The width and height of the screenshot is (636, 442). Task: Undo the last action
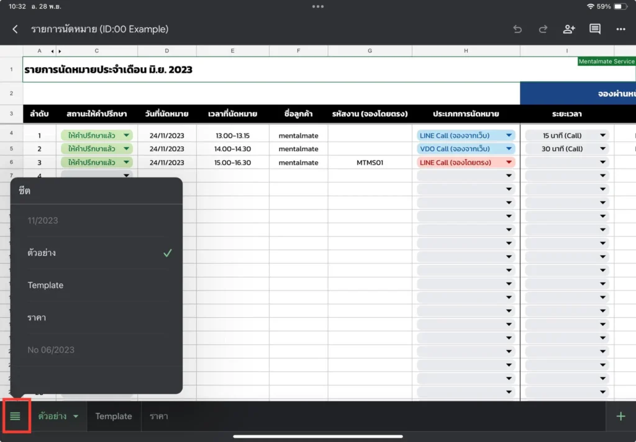[x=517, y=29]
